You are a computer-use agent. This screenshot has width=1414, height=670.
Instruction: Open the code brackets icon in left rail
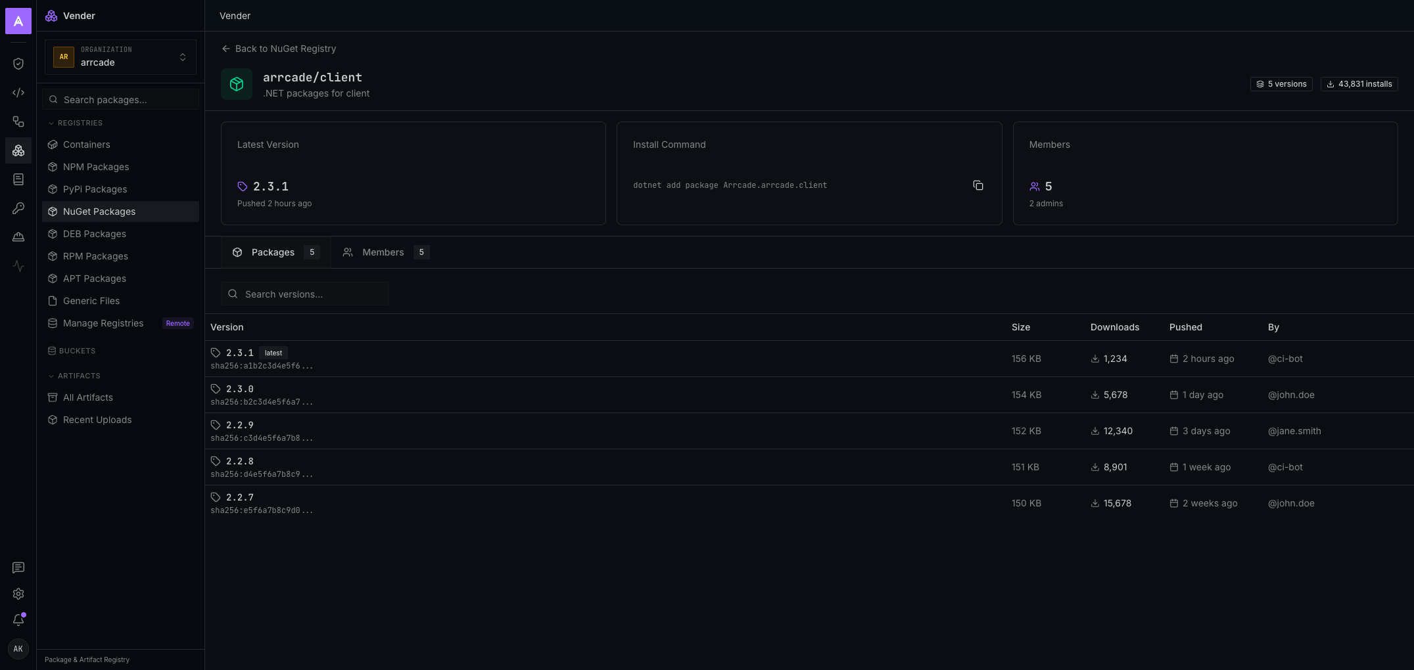[x=18, y=93]
